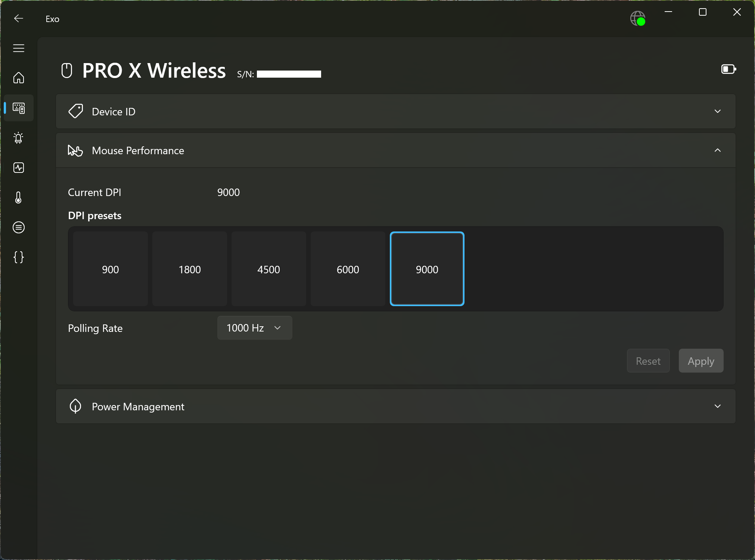The height and width of the screenshot is (560, 755).
Task: Select the 1800 DPI preset
Action: click(190, 269)
